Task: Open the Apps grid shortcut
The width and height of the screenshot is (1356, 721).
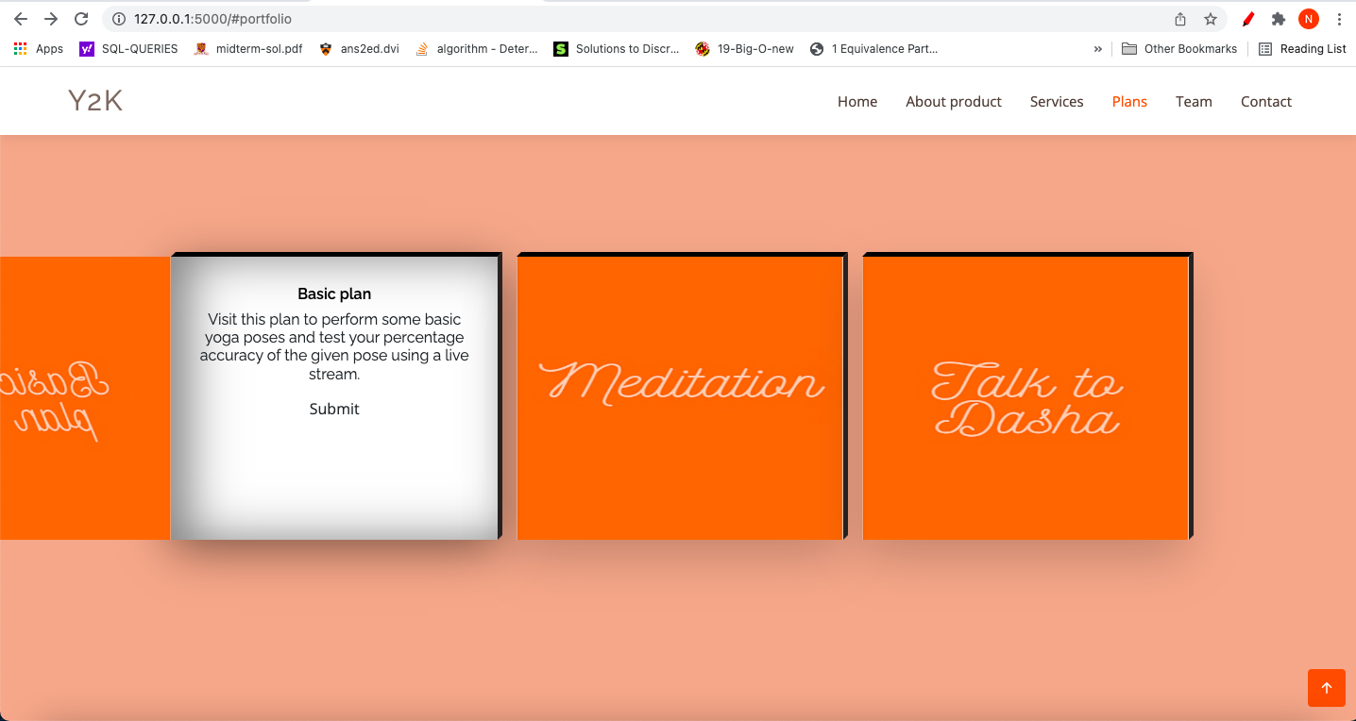Action: 39,49
